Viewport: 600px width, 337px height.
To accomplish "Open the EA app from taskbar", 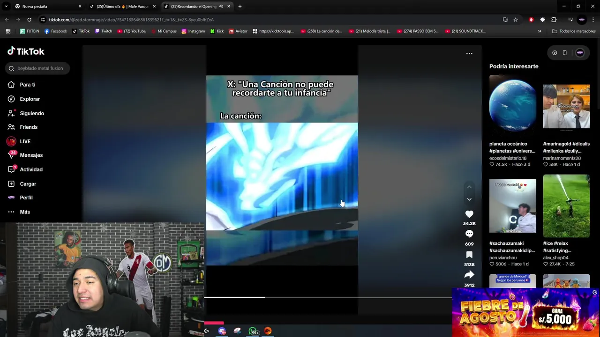I will click(268, 331).
